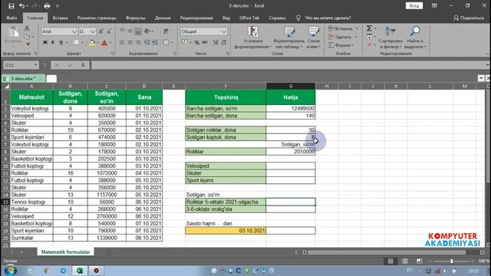491x276 pixels.
Task: Open the Arial font name dropdown
Action: click(x=74, y=31)
